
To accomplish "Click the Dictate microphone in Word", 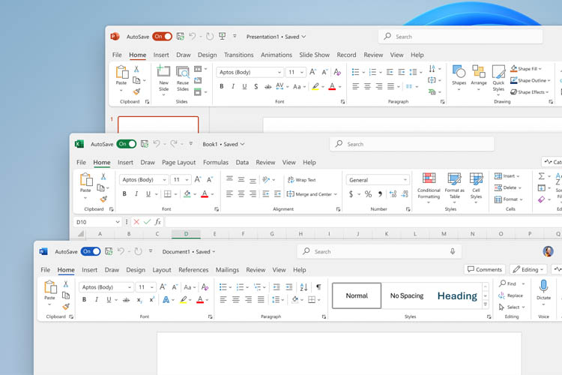I will point(543,292).
